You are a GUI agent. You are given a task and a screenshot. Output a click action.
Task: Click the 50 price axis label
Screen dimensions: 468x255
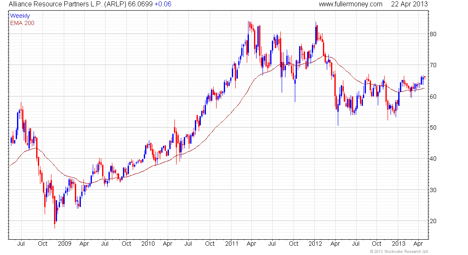(x=433, y=127)
